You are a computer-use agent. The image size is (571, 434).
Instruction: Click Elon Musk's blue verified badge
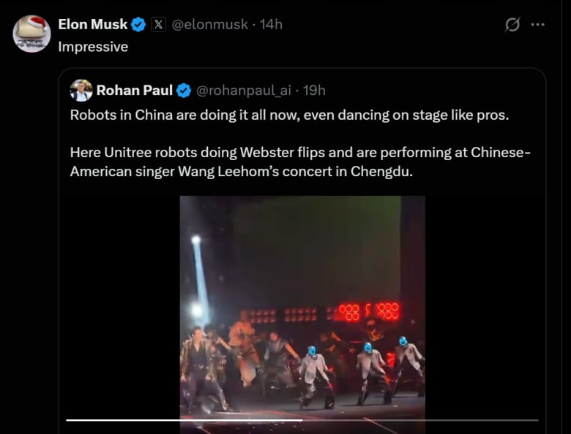pos(138,25)
